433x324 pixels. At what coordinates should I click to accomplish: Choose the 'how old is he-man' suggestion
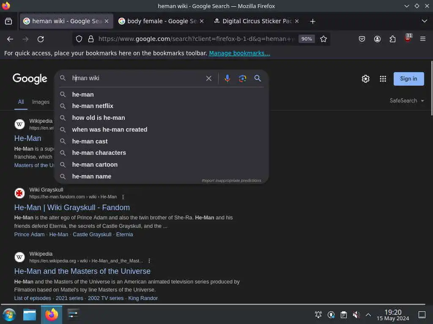[162, 118]
